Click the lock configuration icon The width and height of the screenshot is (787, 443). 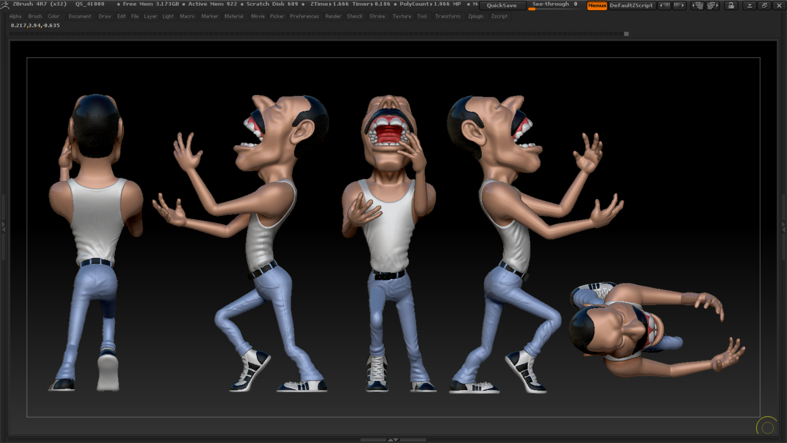[x=731, y=5]
